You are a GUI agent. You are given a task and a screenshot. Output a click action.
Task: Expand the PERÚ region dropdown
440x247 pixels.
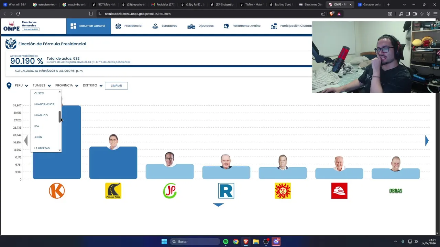(x=21, y=85)
